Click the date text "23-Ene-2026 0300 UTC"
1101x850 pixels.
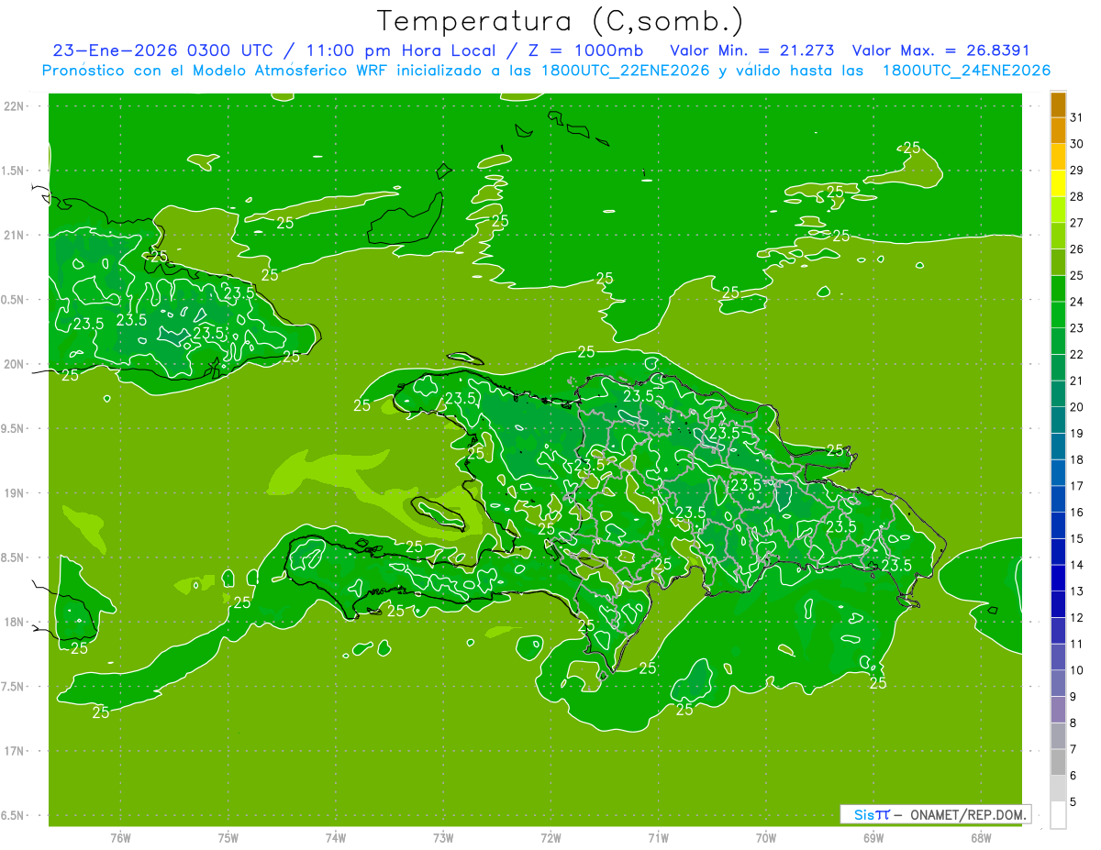click(162, 50)
